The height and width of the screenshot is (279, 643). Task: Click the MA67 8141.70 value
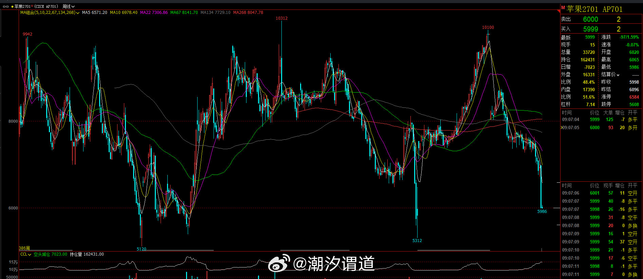tap(184, 13)
